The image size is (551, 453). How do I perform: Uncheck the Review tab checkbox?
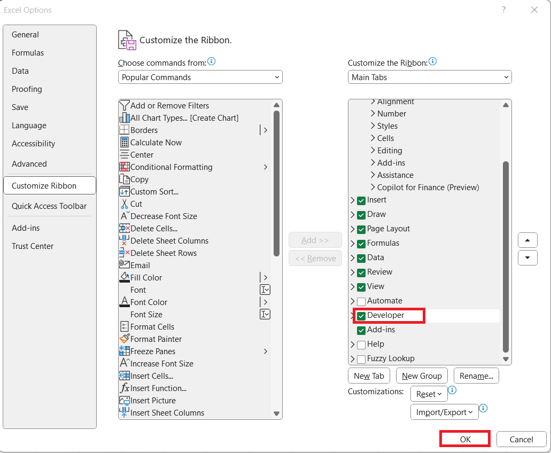(x=361, y=272)
